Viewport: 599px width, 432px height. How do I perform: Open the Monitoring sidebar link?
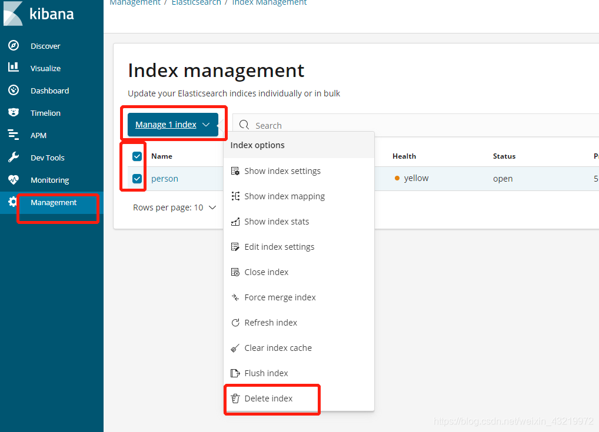(49, 180)
